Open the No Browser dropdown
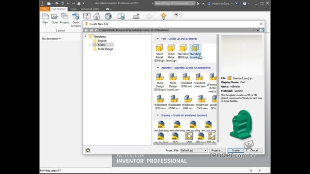The width and height of the screenshot is (310, 174). point(51,39)
